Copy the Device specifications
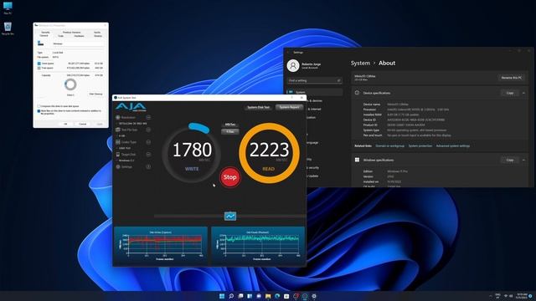 pos(510,93)
